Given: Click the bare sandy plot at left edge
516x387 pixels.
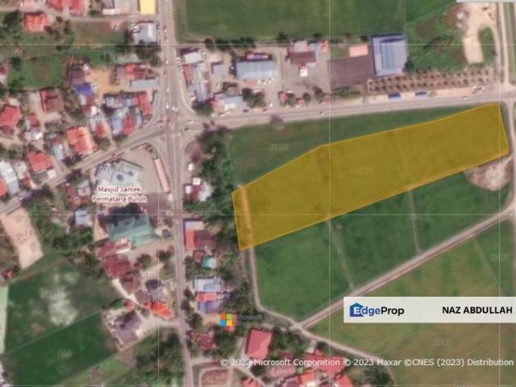Looking at the screenshot, I should coord(20,237).
